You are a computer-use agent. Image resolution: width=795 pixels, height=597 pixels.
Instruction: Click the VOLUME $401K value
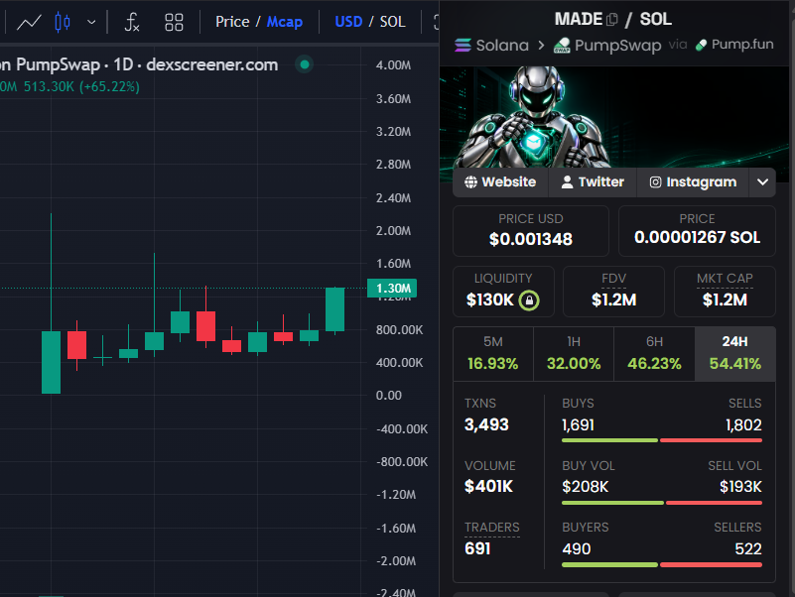tap(488, 487)
